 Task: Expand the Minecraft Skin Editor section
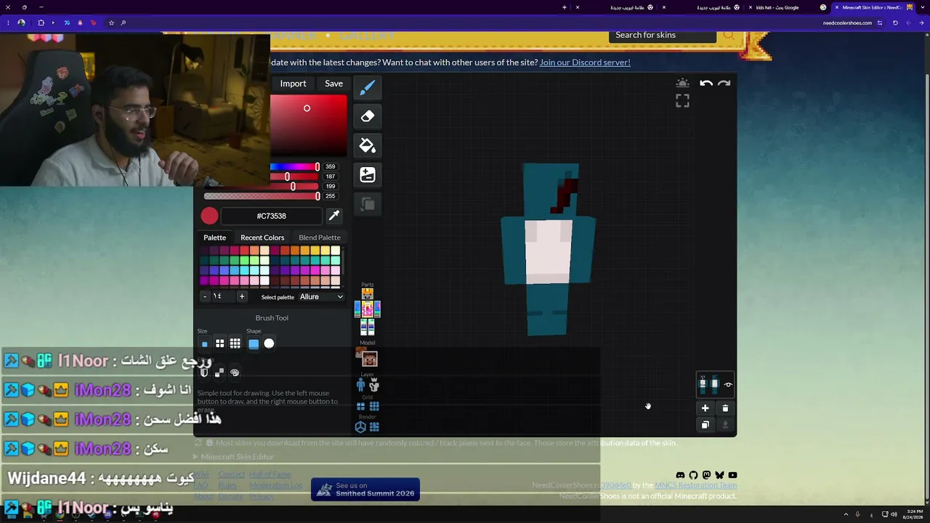(233, 457)
